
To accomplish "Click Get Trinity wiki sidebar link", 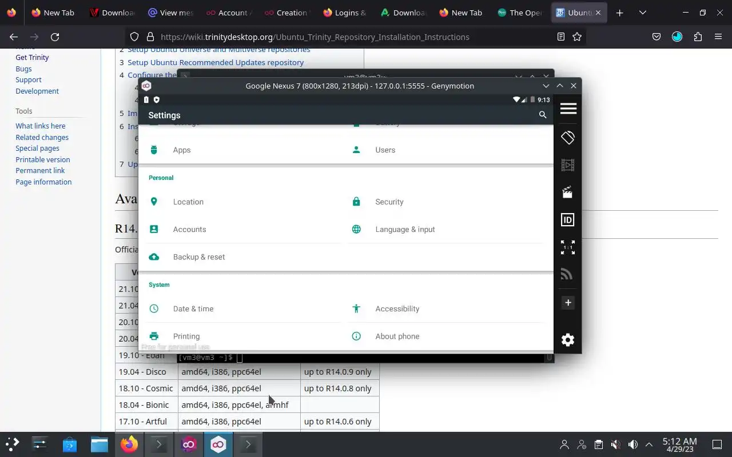I will pyautogui.click(x=32, y=58).
